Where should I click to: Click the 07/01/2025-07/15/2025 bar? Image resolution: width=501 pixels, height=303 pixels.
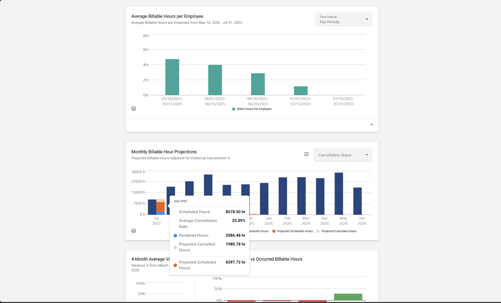click(301, 90)
